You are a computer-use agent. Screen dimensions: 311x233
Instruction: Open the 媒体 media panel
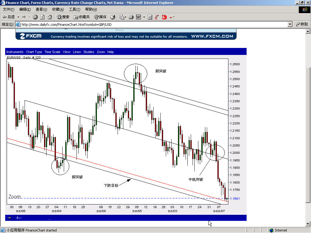coord(100,17)
